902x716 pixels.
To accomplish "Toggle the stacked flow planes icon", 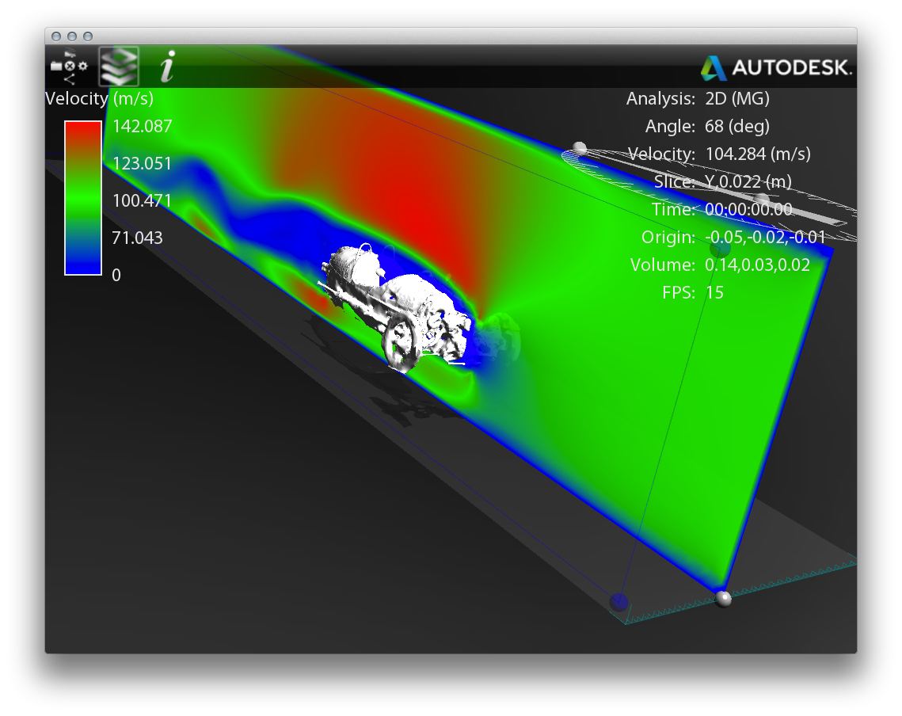I will pos(119,67).
